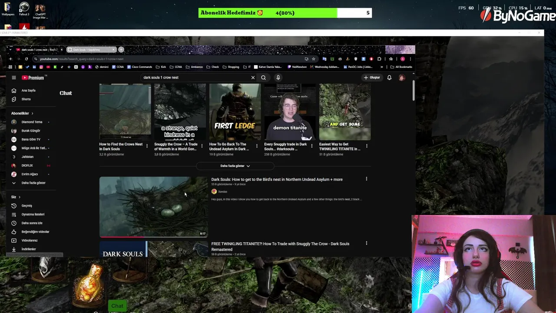Open tab search dropdown in tab strip
Image resolution: width=556 pixels, height=313 pixels.
[11, 50]
